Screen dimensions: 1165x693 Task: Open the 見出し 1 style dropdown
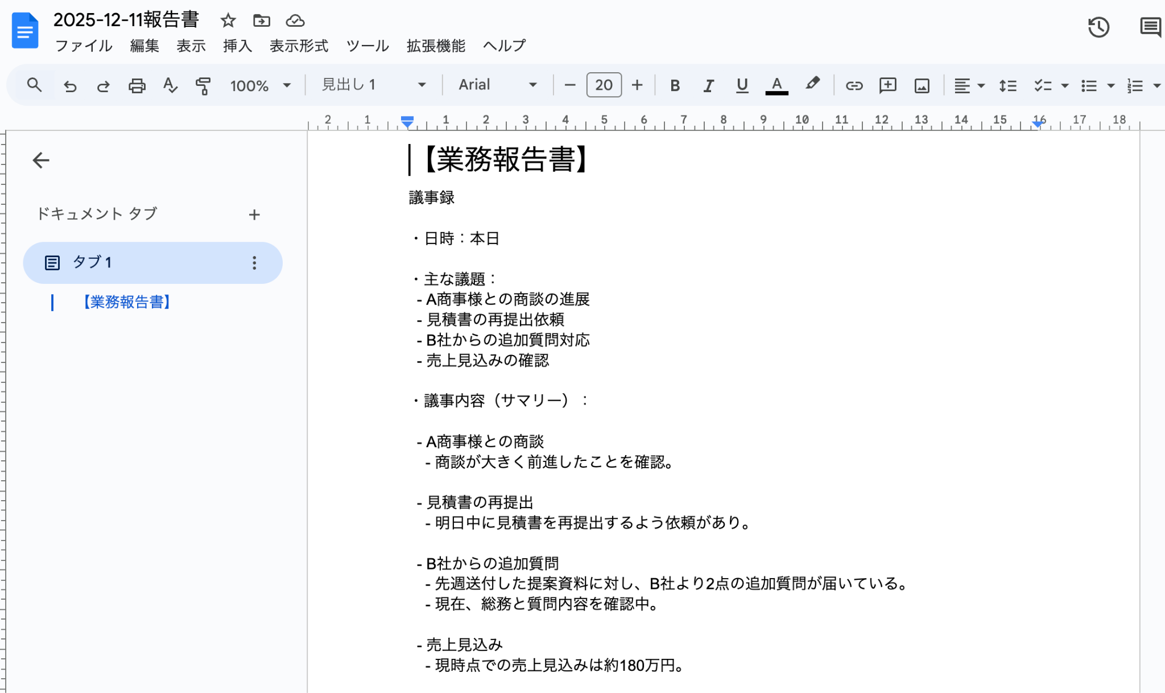[374, 85]
